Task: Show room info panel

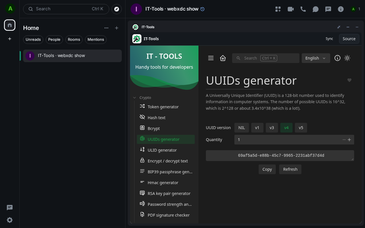Action: (341, 9)
